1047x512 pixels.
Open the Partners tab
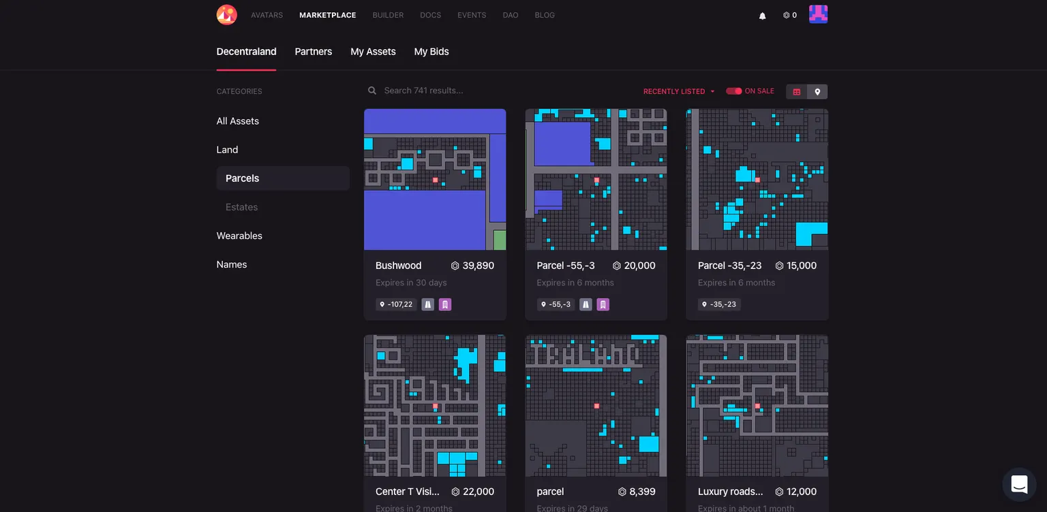pyautogui.click(x=313, y=52)
